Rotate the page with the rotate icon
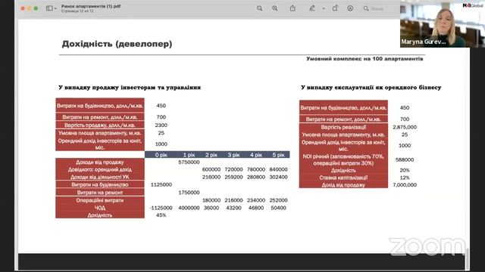 (335, 8)
